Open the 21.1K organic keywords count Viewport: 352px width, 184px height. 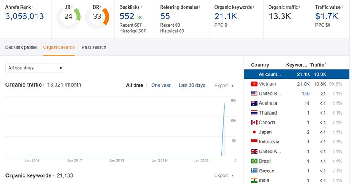[226, 16]
